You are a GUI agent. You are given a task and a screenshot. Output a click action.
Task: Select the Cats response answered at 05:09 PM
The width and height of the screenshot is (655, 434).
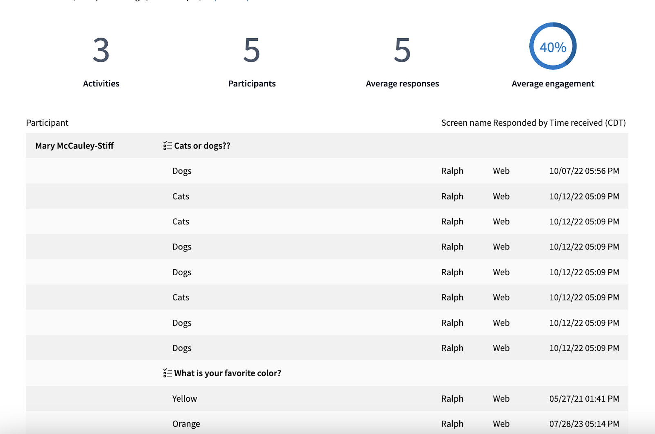(181, 196)
